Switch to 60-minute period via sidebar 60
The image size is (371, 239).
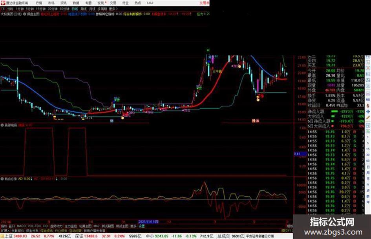(368, 161)
